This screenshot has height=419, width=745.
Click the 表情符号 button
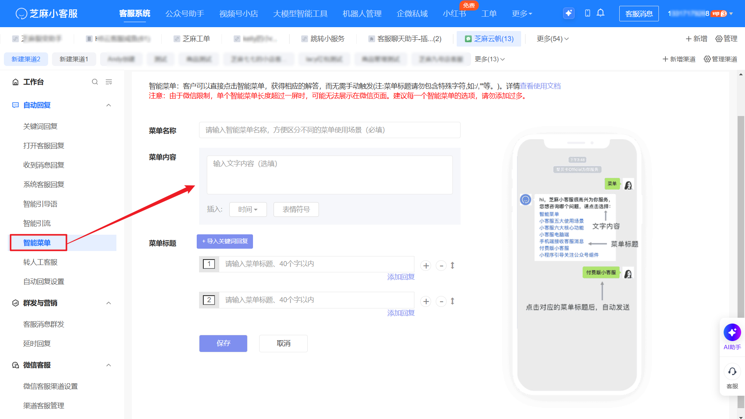click(296, 209)
